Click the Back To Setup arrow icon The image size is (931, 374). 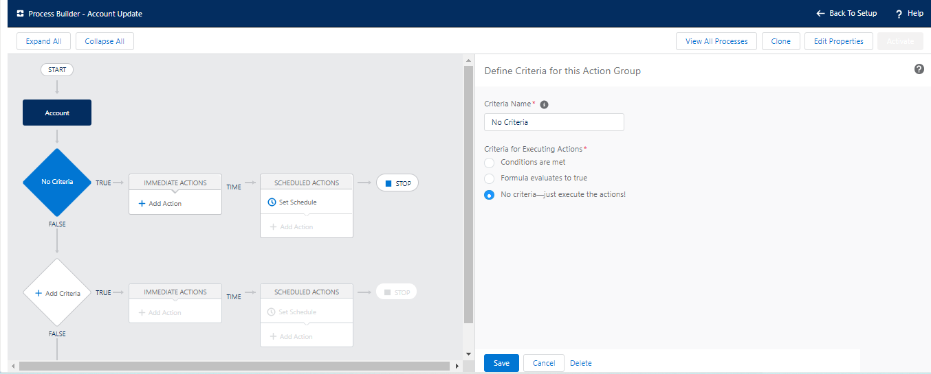pos(820,14)
